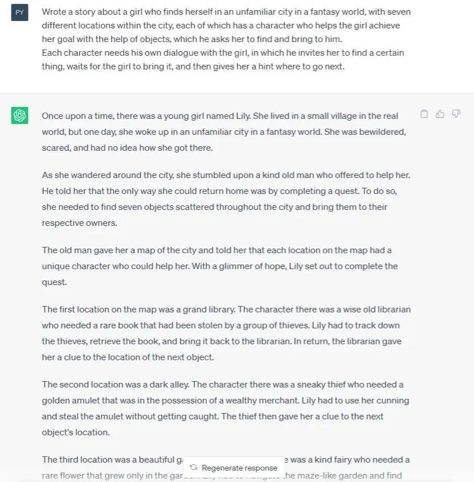Click the Regenerate response button
This screenshot has width=474, height=482.
239,468
